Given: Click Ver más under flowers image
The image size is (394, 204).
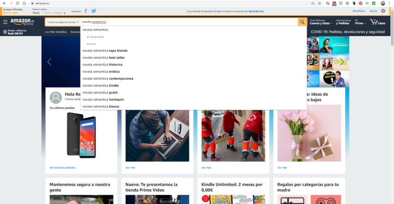Looking at the screenshot, I should click(282, 167).
